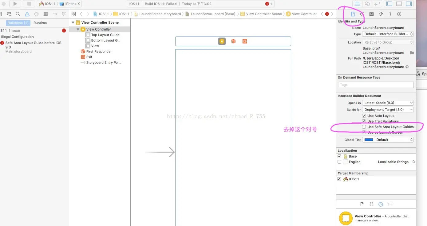Screen dimensions: 427x226
Task: Go forward in editor history
Action: [x=88, y=14]
